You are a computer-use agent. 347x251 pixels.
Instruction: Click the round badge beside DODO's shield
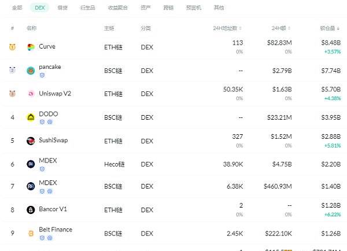50,122
